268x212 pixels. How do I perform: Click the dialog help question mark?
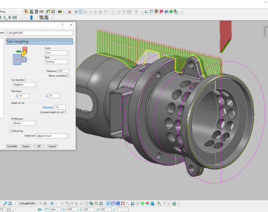click(x=62, y=25)
